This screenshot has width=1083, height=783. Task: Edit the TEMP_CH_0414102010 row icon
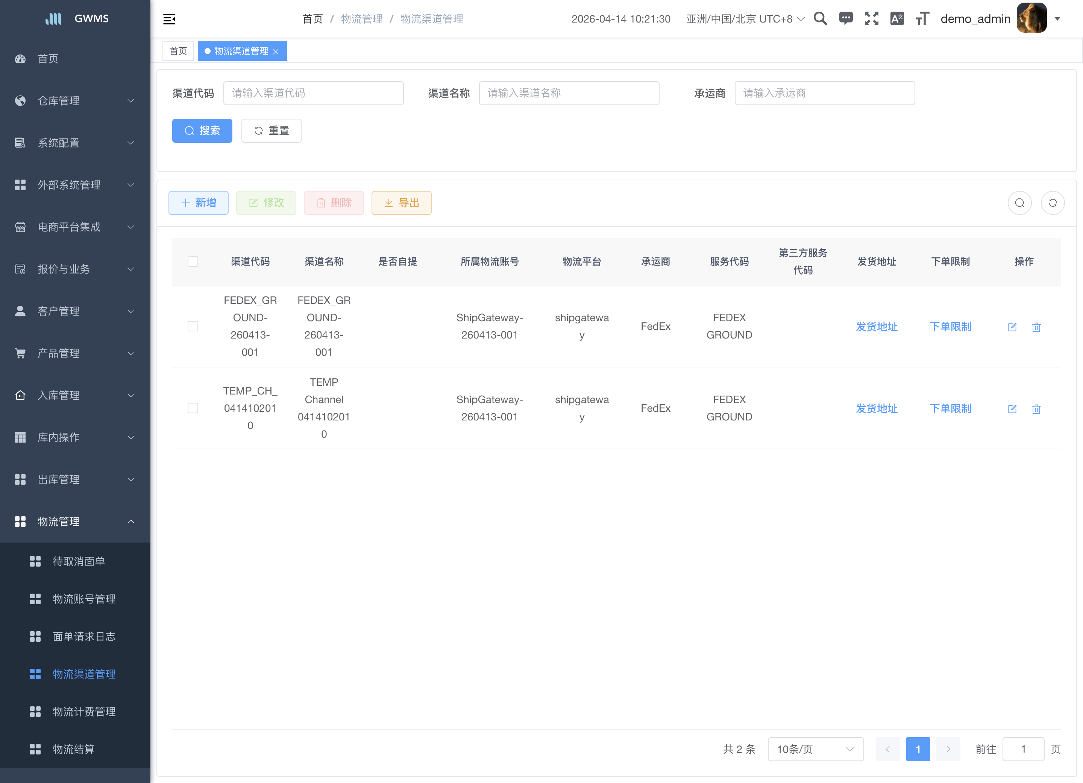(x=1012, y=409)
